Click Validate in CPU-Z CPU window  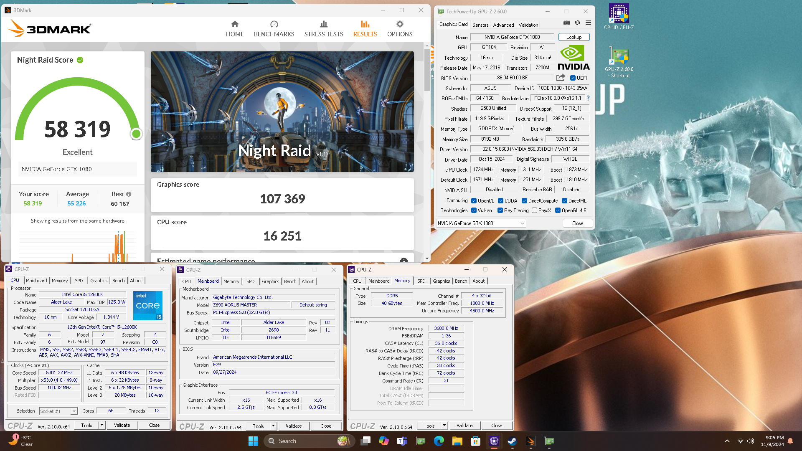pos(122,425)
